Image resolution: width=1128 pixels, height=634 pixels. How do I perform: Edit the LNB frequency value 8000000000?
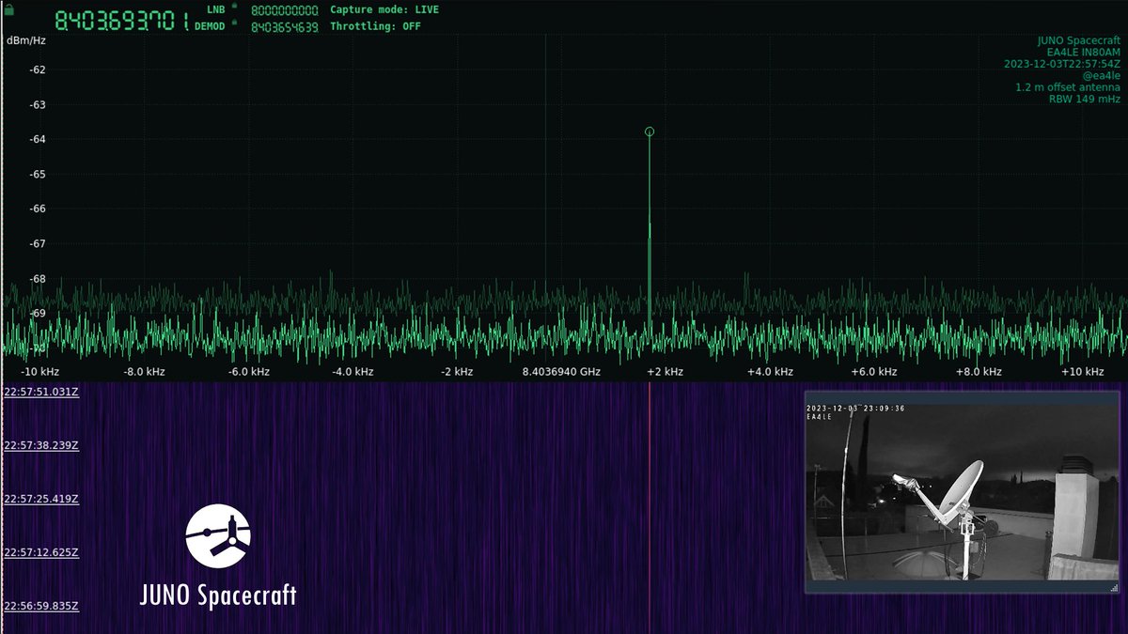point(285,9)
